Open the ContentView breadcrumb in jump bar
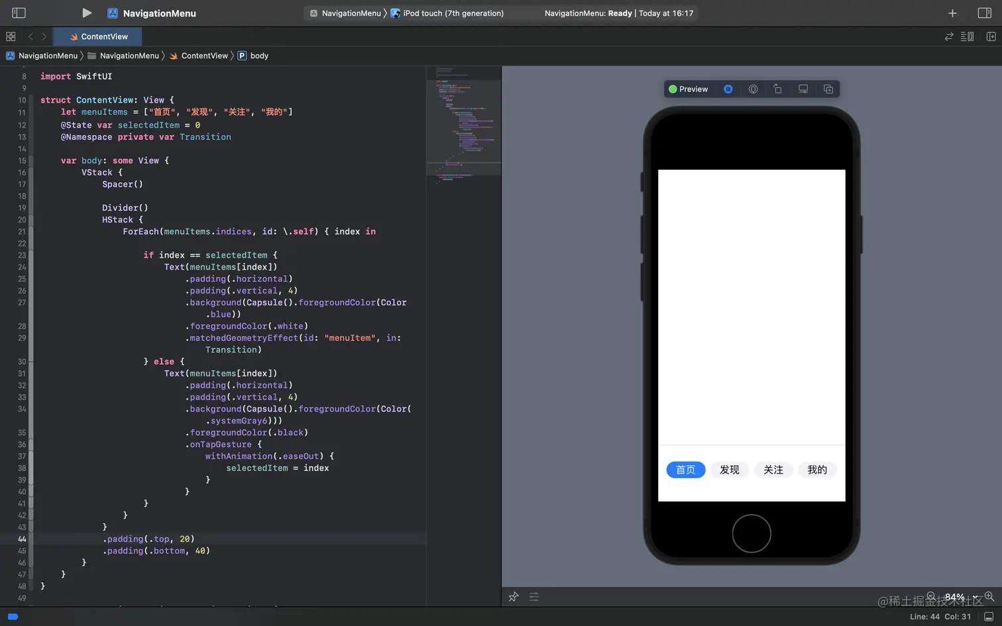 [x=198, y=56]
